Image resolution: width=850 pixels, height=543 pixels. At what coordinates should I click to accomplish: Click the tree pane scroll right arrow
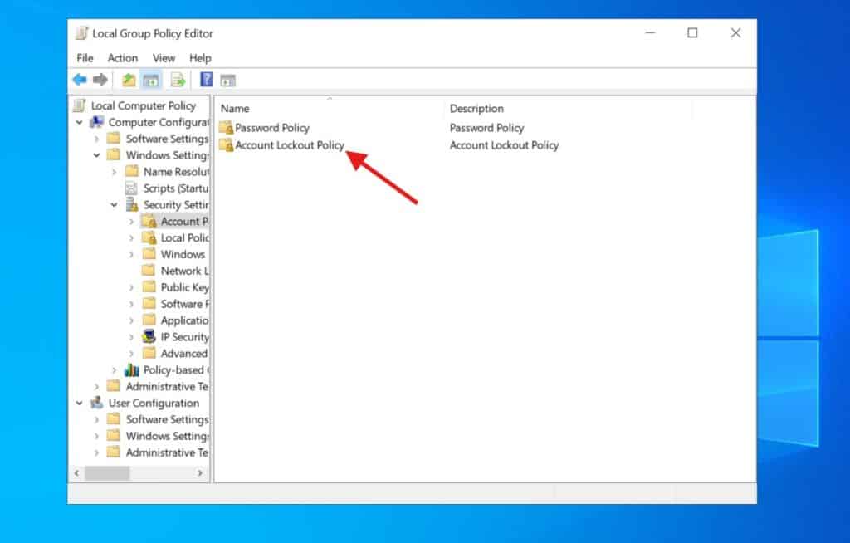pos(200,473)
